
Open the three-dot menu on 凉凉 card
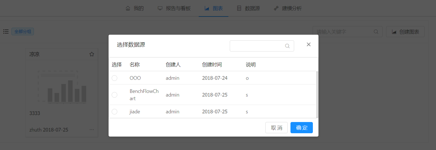click(x=92, y=130)
